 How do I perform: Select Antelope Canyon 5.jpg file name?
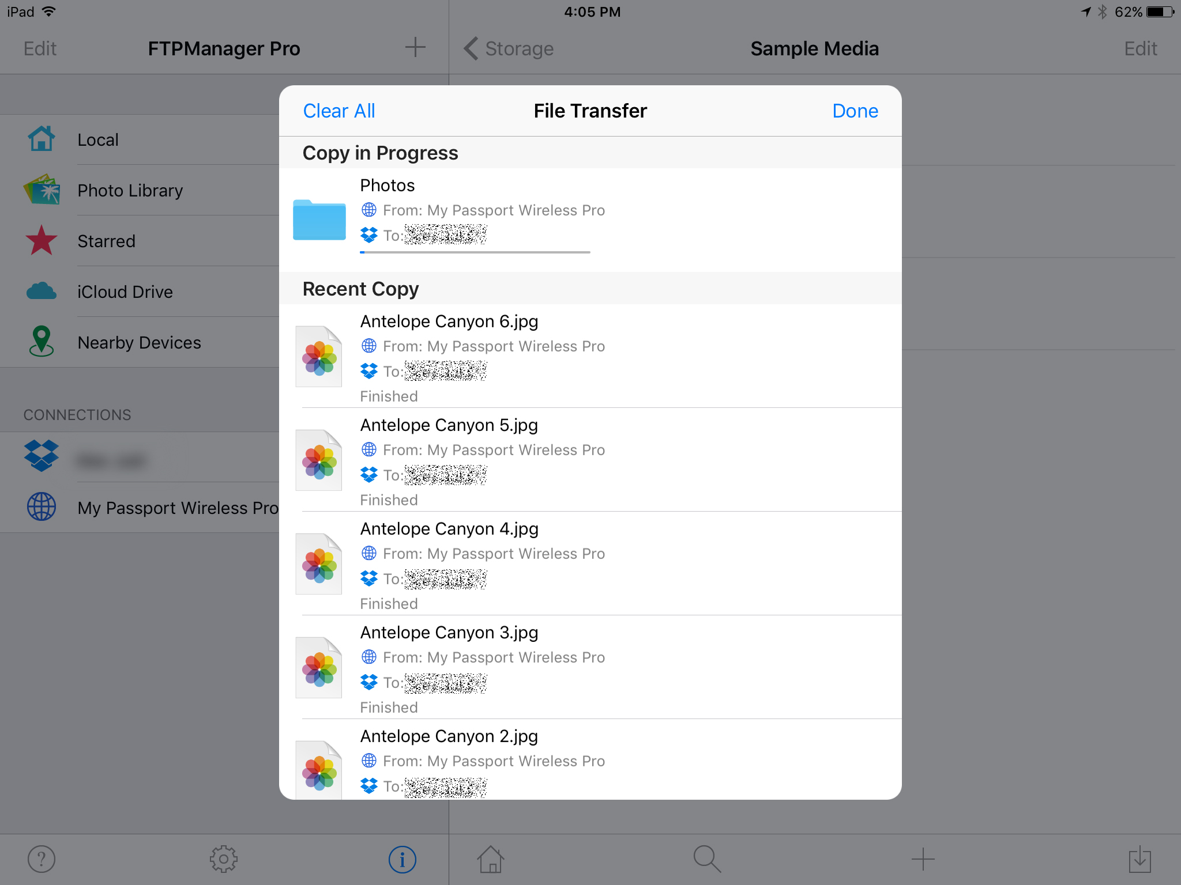449,425
